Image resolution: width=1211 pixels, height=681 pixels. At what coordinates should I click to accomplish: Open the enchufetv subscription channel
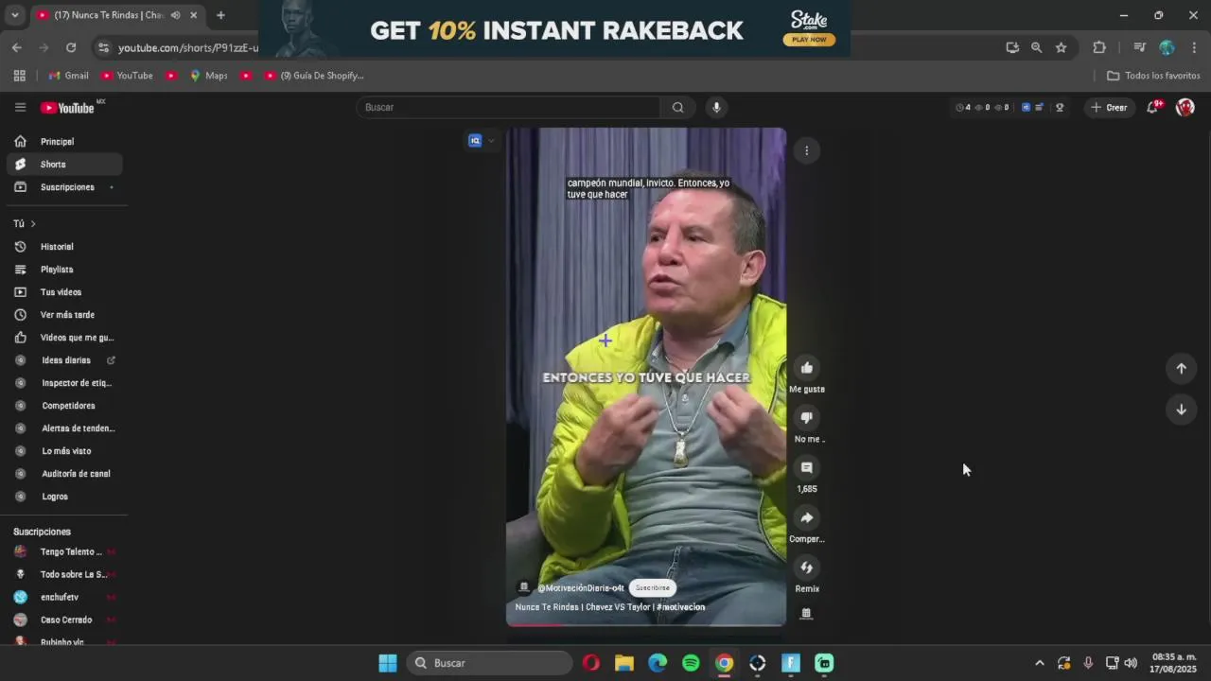[x=64, y=598]
